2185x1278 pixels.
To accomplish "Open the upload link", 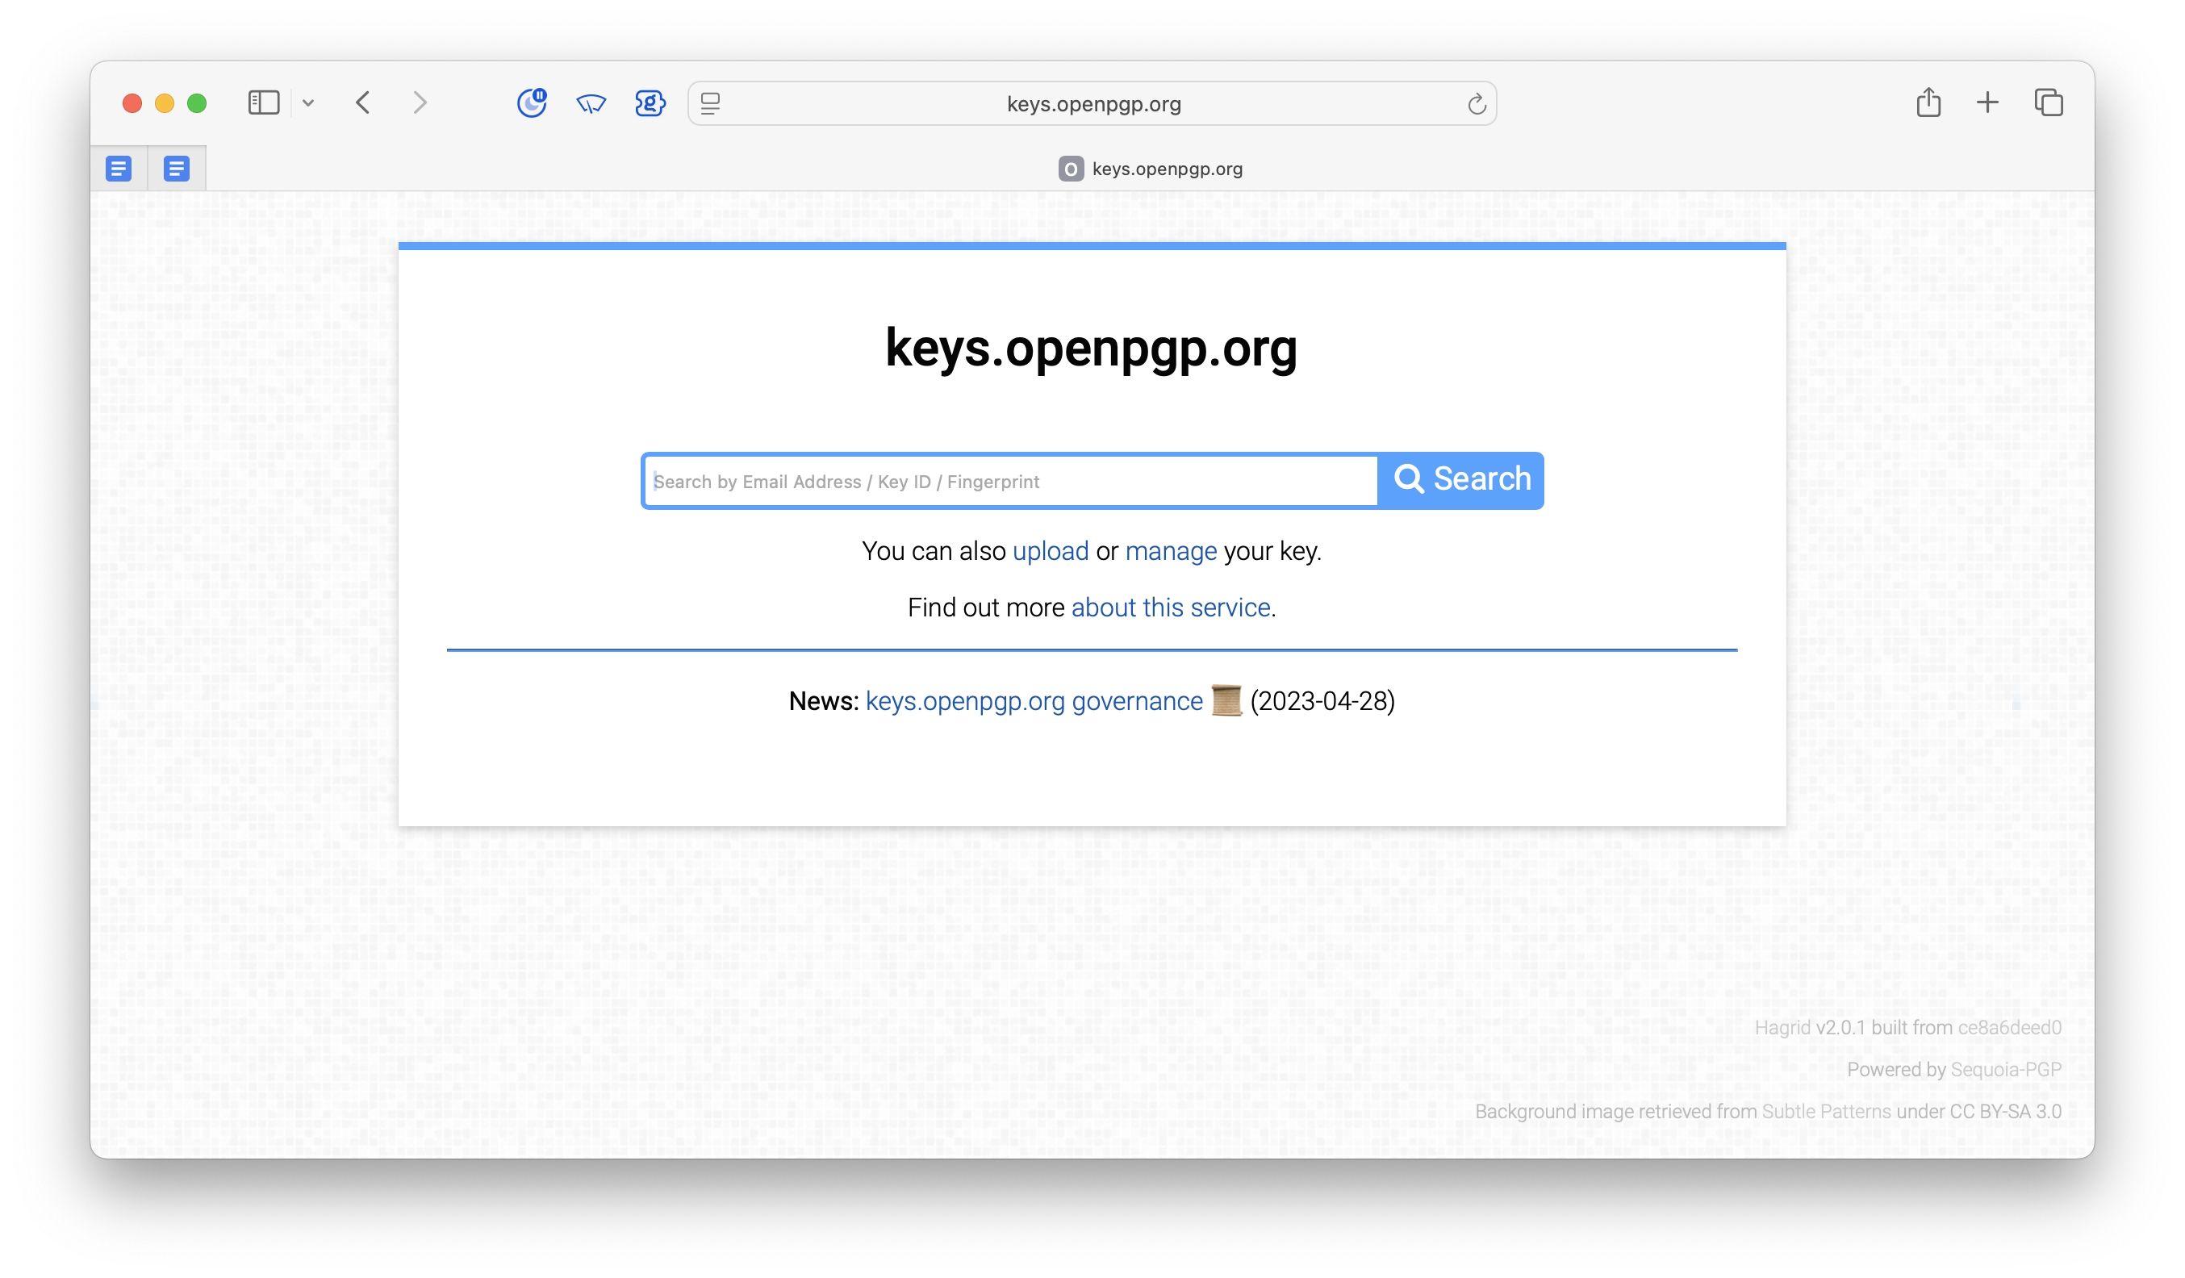I will 1050,551.
